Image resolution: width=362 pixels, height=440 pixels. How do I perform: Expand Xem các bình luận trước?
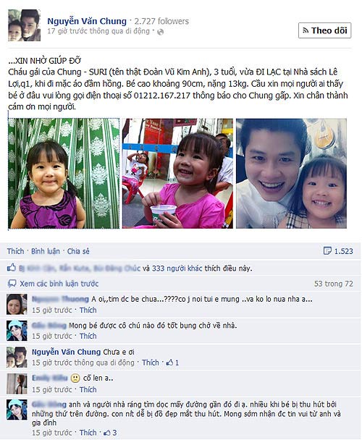(x=59, y=284)
